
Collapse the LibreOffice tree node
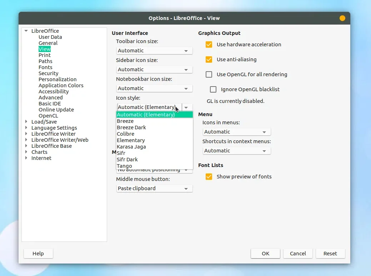tap(26, 31)
